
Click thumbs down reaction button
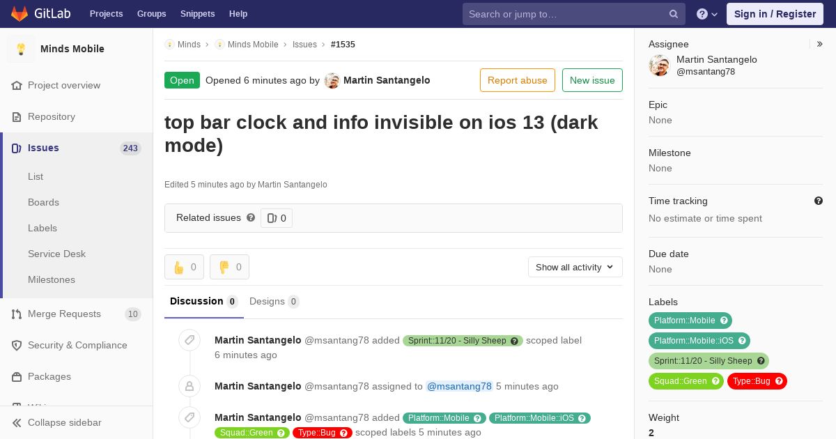click(229, 267)
